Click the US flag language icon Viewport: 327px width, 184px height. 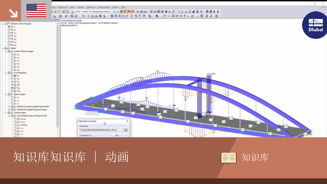[x=36, y=11]
